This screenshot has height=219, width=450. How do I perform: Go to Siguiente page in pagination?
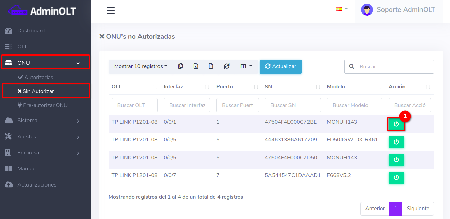coord(418,209)
